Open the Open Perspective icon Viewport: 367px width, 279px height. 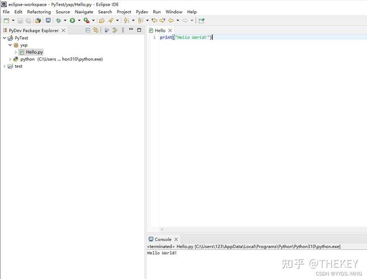point(201,21)
